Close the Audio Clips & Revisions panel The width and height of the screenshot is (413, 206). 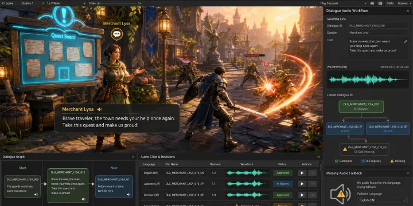click(319, 157)
